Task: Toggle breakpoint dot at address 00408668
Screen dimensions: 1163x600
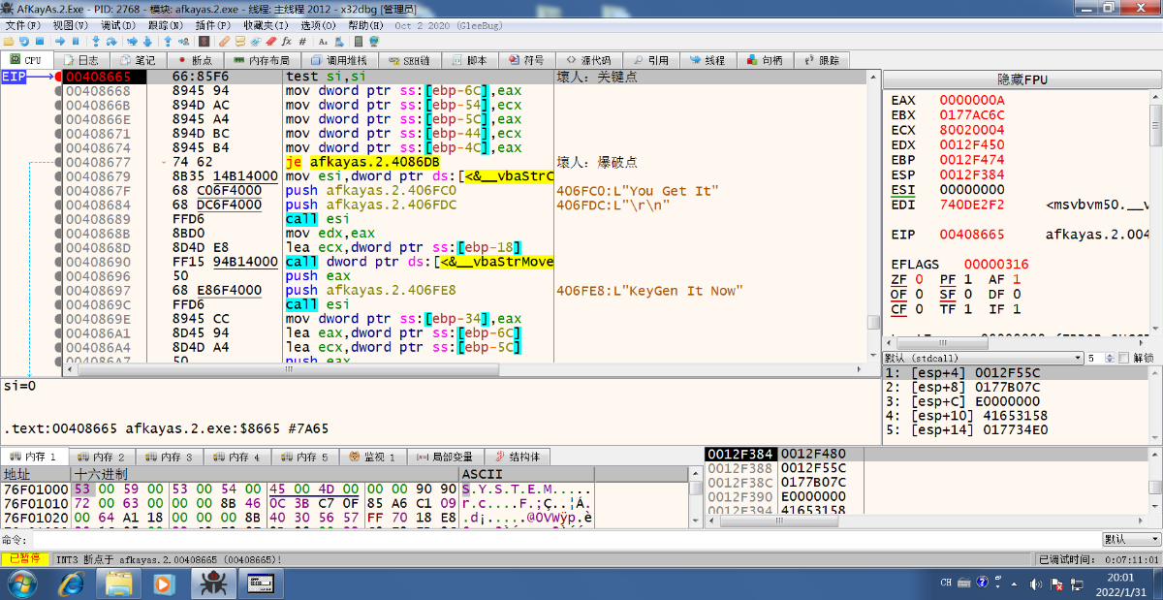Action: coord(58,91)
